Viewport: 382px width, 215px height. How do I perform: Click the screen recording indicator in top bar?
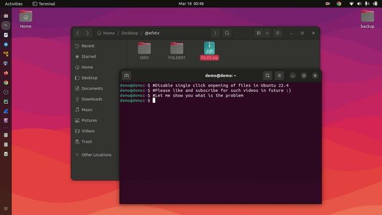(328, 4)
